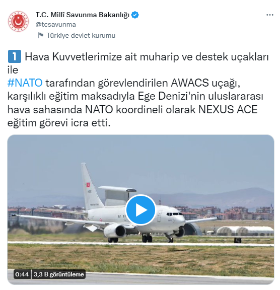
Task: Click the blue verified checkmark badge
Action: 135,15
